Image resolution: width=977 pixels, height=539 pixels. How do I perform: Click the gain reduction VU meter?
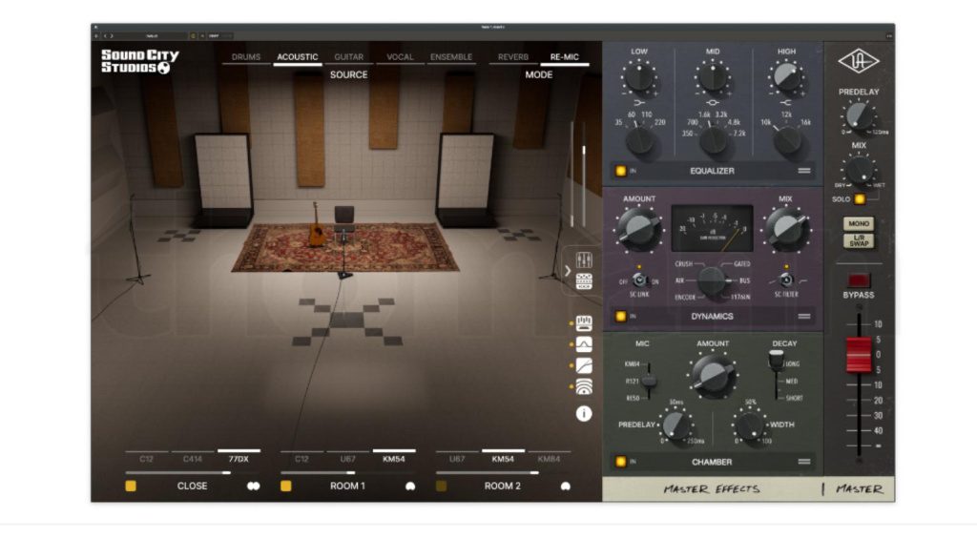coord(712,229)
